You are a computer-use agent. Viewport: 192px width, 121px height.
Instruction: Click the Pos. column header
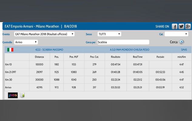[x=57, y=57]
